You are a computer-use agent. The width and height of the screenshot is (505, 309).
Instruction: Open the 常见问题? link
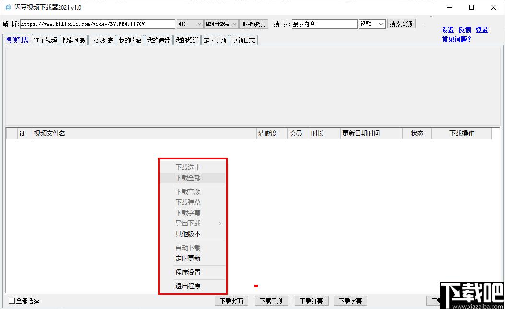tap(457, 39)
